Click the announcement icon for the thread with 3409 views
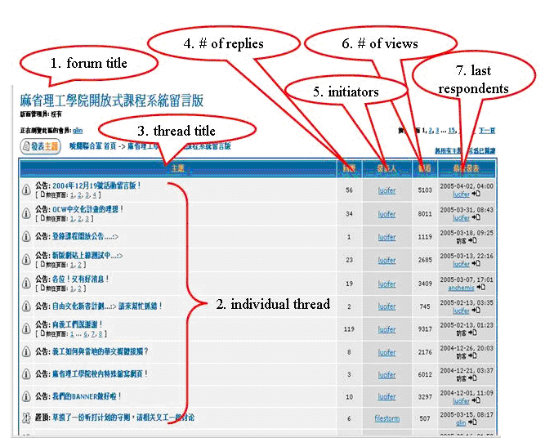 coord(26,284)
